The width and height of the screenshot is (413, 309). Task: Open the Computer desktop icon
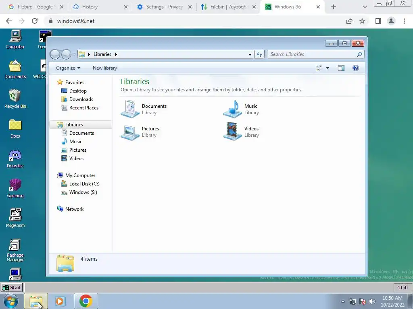tap(15, 40)
